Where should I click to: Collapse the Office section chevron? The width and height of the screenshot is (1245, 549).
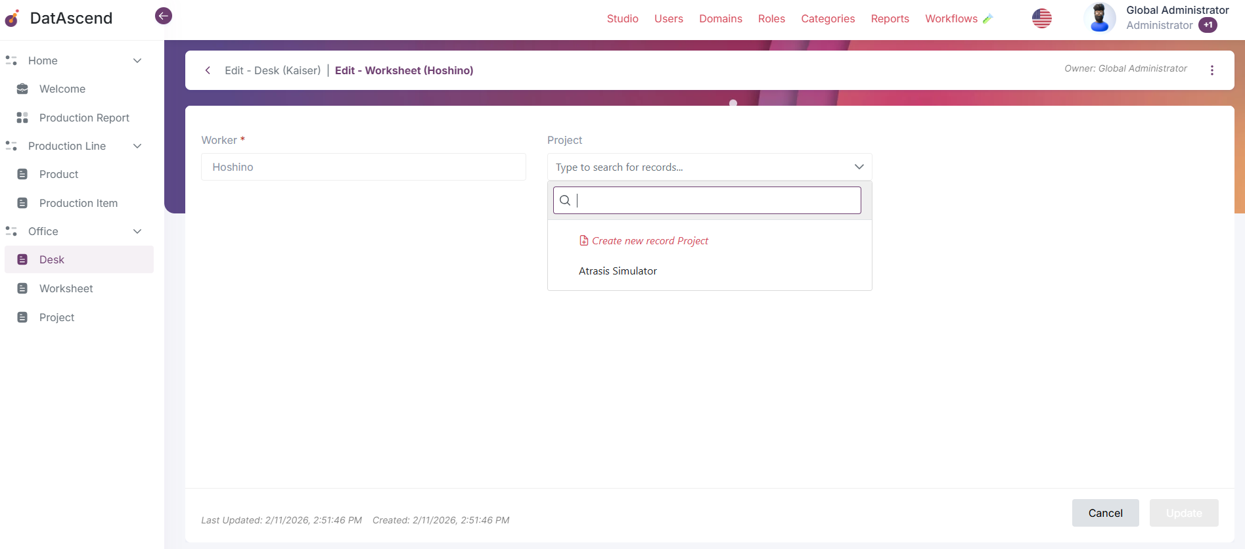(137, 231)
